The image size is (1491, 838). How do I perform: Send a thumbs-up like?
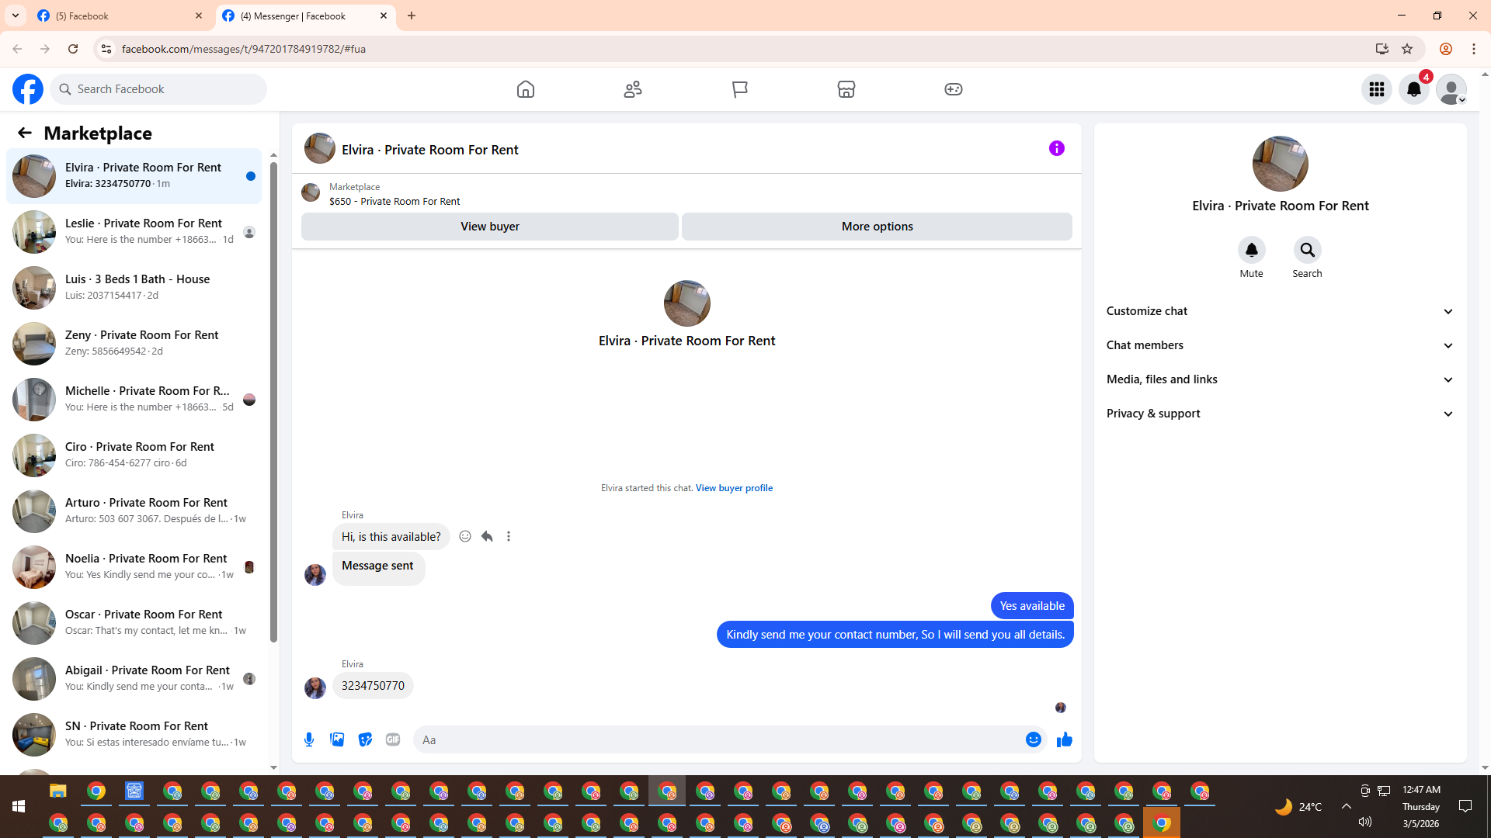pos(1065,739)
